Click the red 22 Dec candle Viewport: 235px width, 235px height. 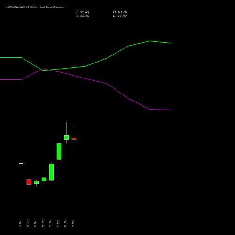coord(29,182)
